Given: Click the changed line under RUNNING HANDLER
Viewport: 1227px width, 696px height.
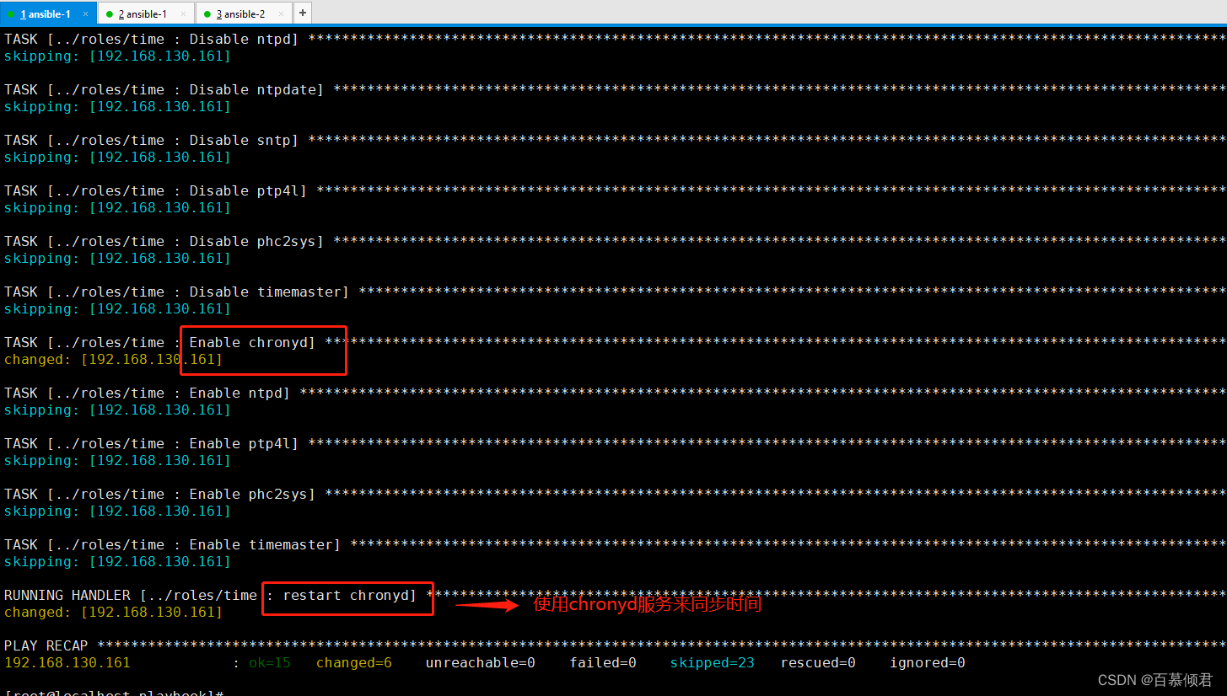Looking at the screenshot, I should [113, 613].
